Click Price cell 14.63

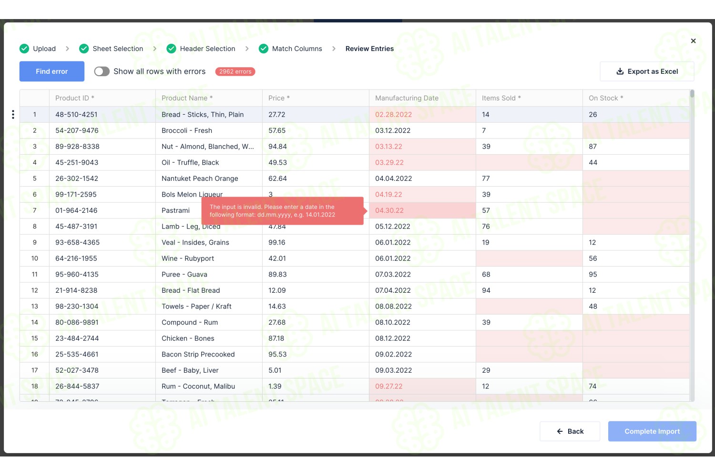point(316,307)
